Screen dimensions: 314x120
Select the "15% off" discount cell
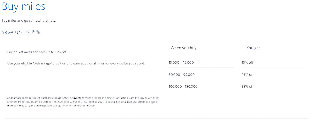pyautogui.click(x=248, y=63)
